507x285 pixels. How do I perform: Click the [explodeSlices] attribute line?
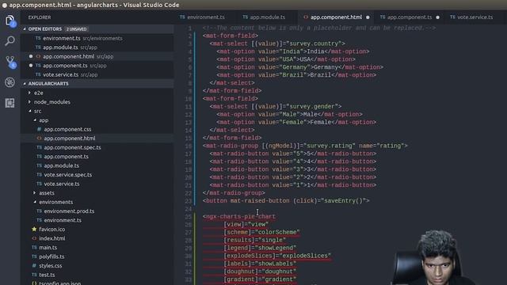(x=277, y=256)
